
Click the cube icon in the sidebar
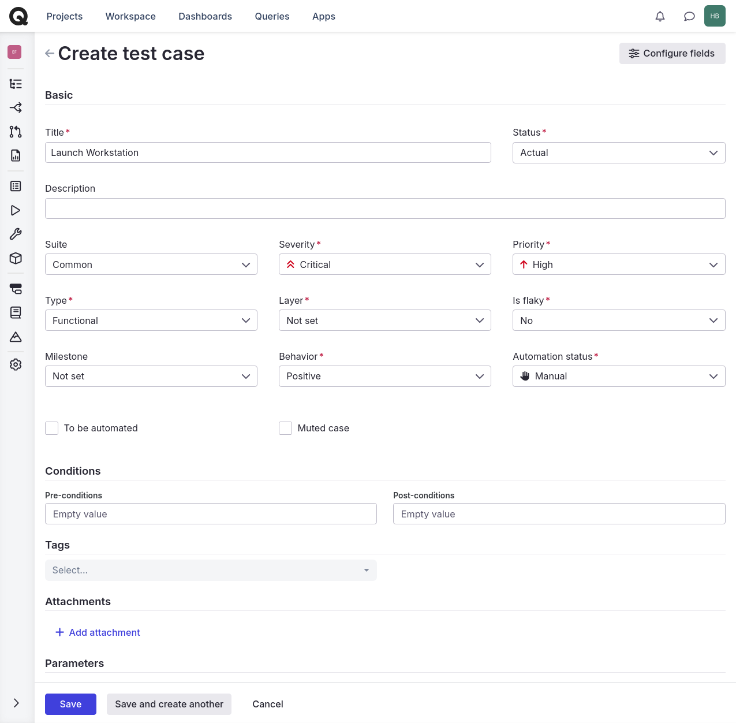coord(16,258)
